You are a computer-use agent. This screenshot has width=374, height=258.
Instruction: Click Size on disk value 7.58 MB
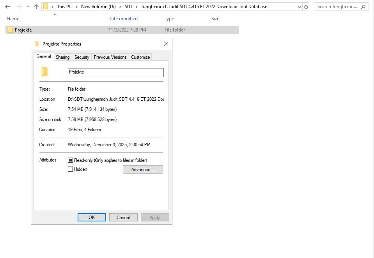click(x=92, y=119)
